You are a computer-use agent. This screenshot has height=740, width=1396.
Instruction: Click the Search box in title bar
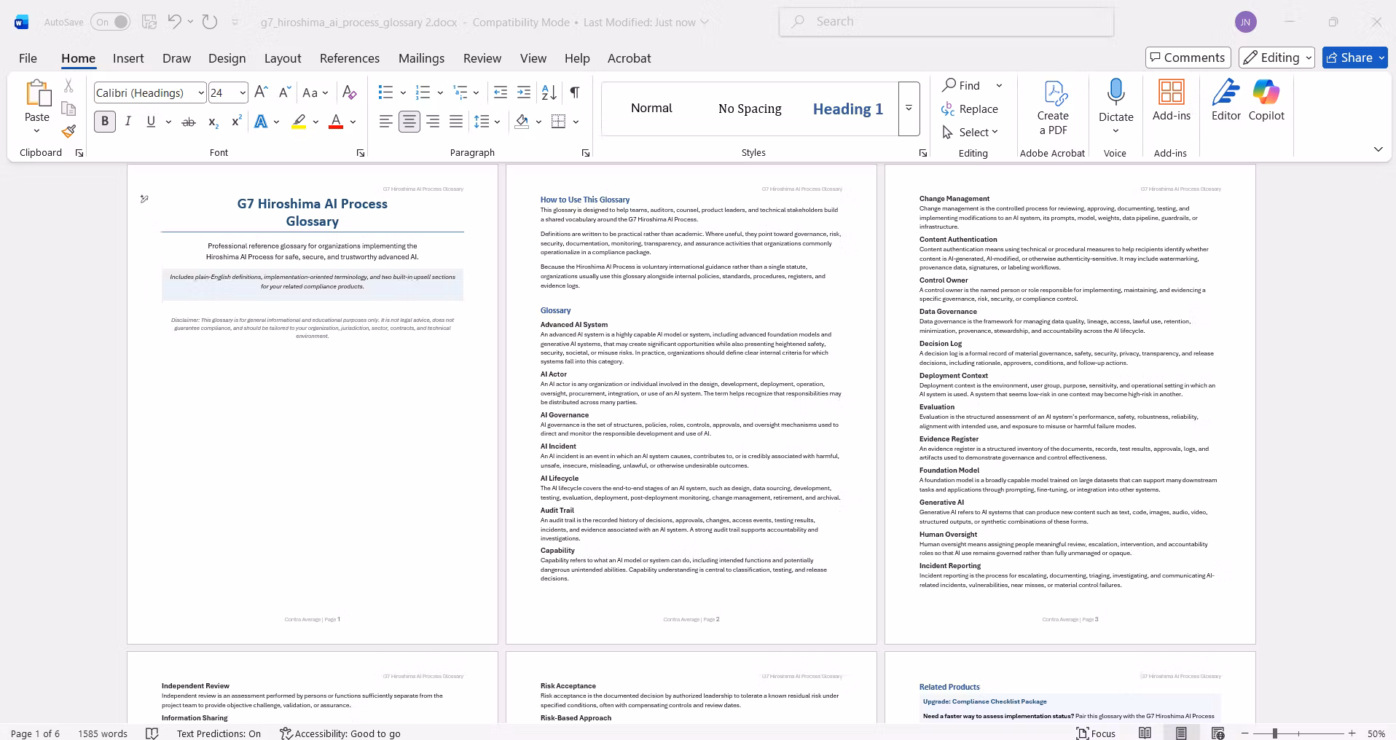[x=946, y=22]
